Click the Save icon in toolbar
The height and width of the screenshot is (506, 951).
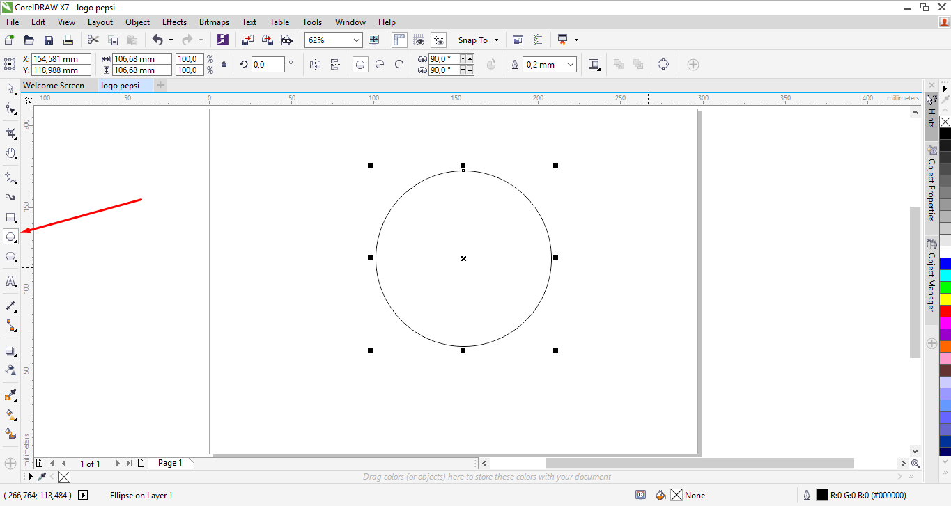click(x=49, y=40)
